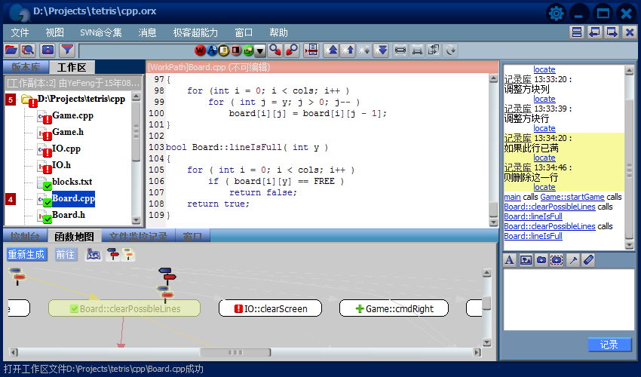
Task: Select Game.cpp in the file tree
Action: point(72,115)
